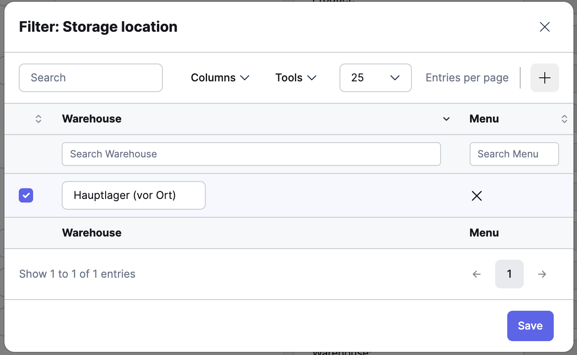Close the Storage location filter dialog
The width and height of the screenshot is (577, 355).
point(544,27)
